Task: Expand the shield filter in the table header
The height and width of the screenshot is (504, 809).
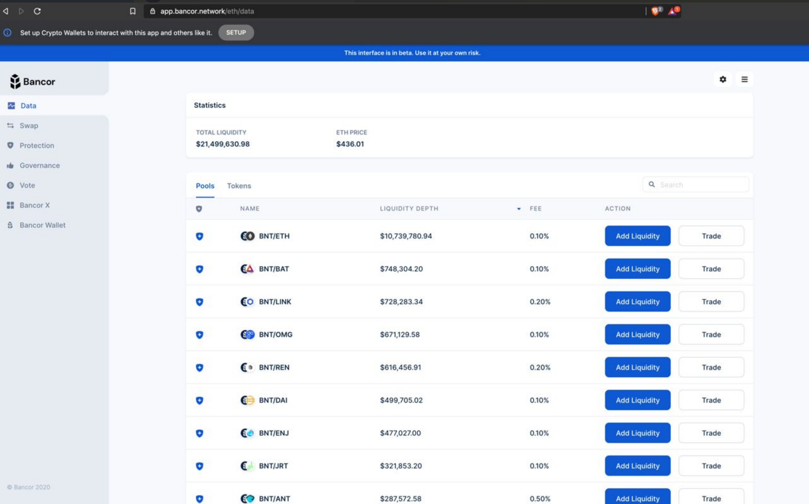Action: click(x=199, y=209)
